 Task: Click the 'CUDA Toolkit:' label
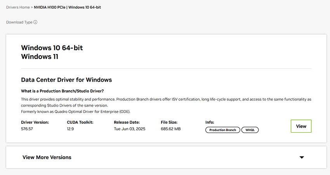pos(80,122)
